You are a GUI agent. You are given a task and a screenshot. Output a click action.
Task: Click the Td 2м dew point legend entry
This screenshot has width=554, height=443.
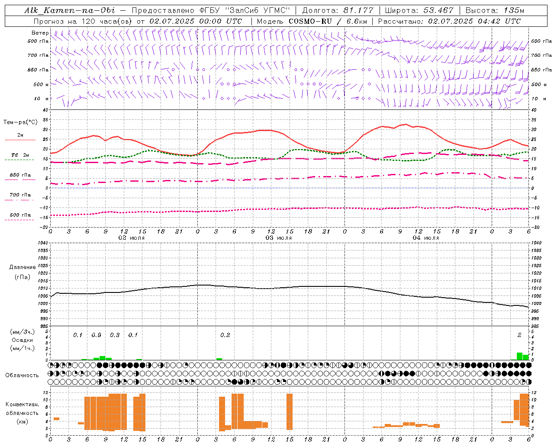[20, 157]
